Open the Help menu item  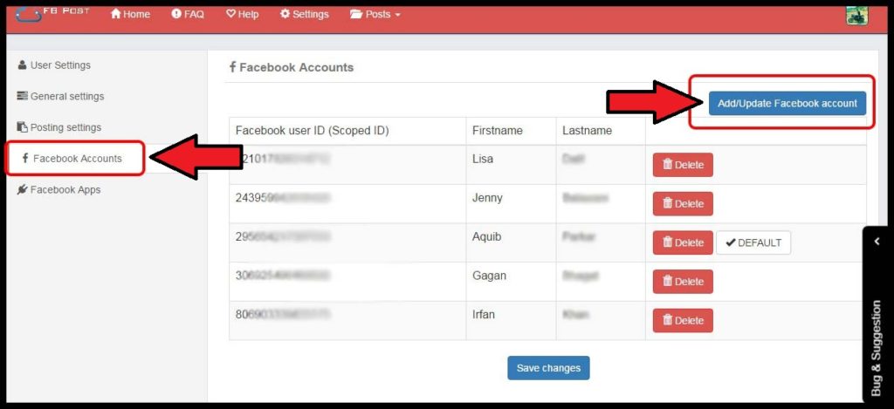[x=242, y=15]
